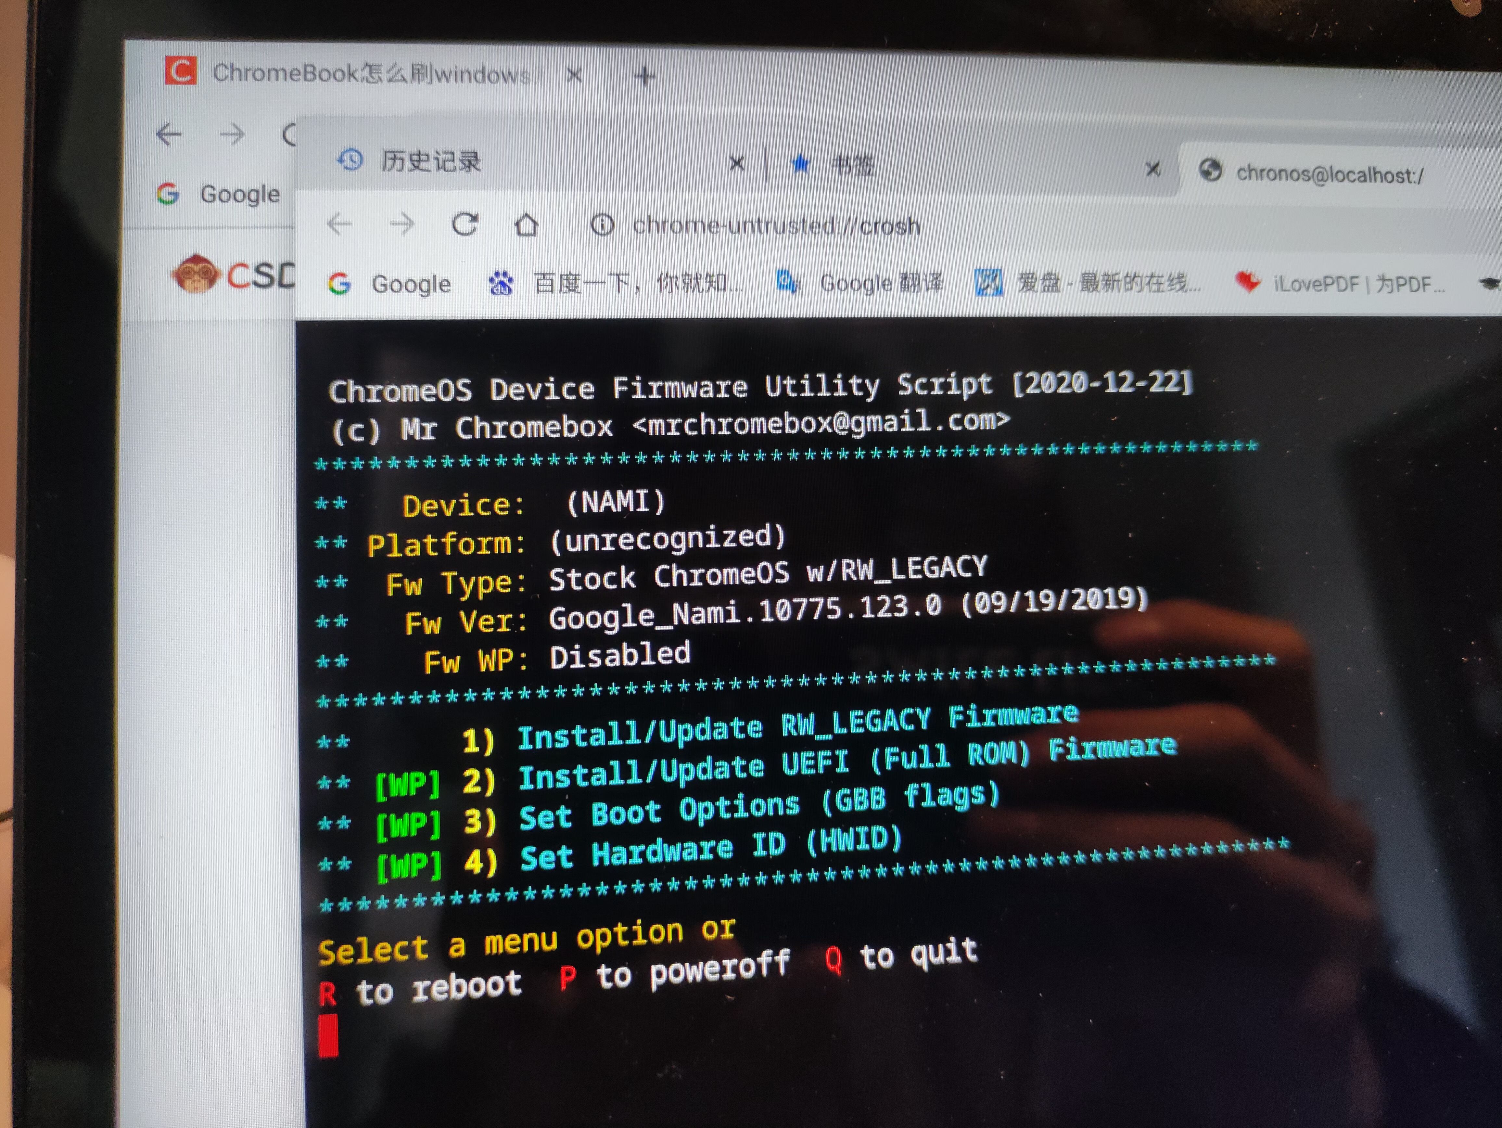
Task: Open 百度一下 bookmark
Action: [x=617, y=283]
